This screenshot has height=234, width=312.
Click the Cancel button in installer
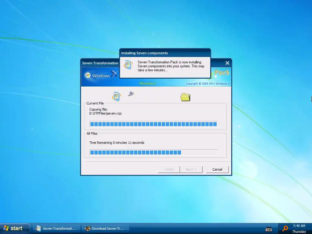[217, 169]
